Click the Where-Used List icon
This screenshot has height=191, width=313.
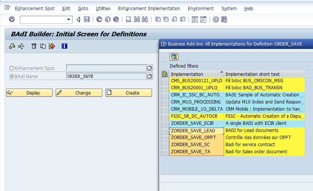[12, 46]
